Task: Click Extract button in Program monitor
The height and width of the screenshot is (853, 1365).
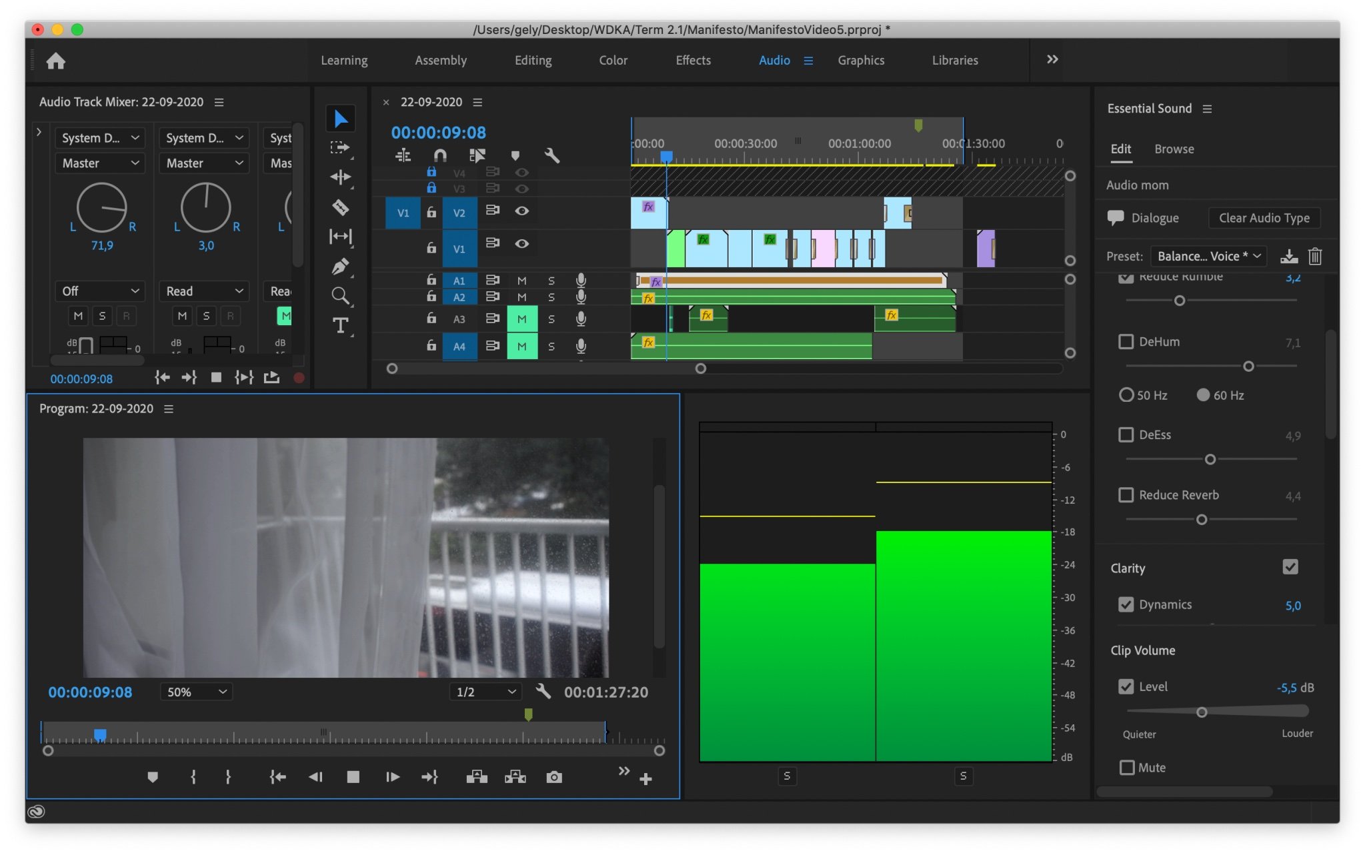Action: coord(515,777)
